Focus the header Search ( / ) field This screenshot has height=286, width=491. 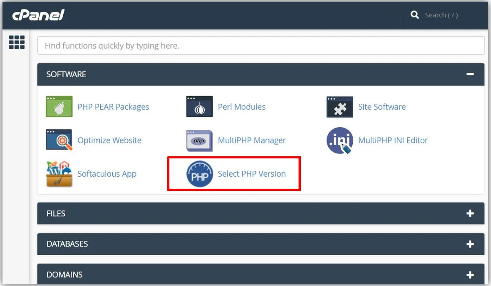tap(441, 15)
